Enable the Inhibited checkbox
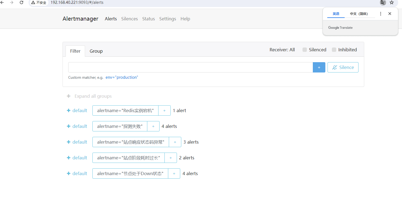Screen dimensions: 402x199 334,50
